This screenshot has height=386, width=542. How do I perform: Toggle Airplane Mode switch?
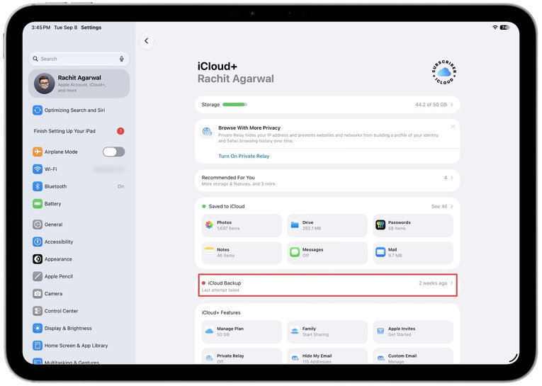coord(114,152)
